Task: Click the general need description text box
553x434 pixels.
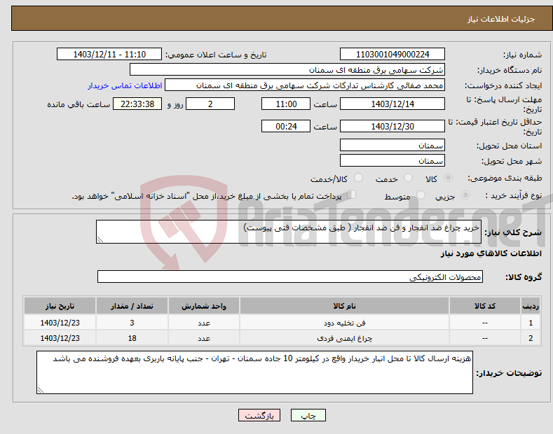Action: 289,232
